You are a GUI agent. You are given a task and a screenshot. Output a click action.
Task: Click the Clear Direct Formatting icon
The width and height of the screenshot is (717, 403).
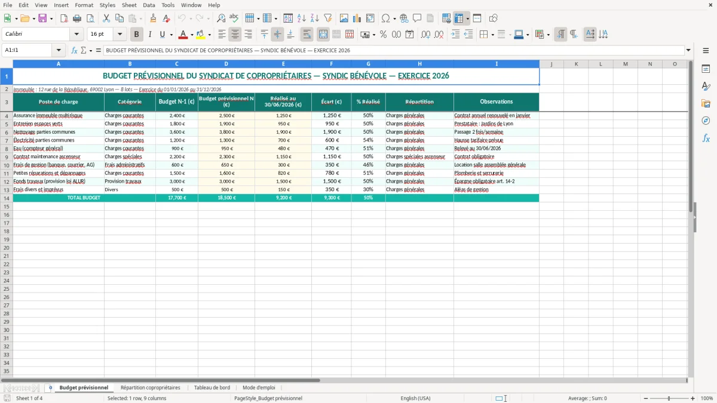167,19
